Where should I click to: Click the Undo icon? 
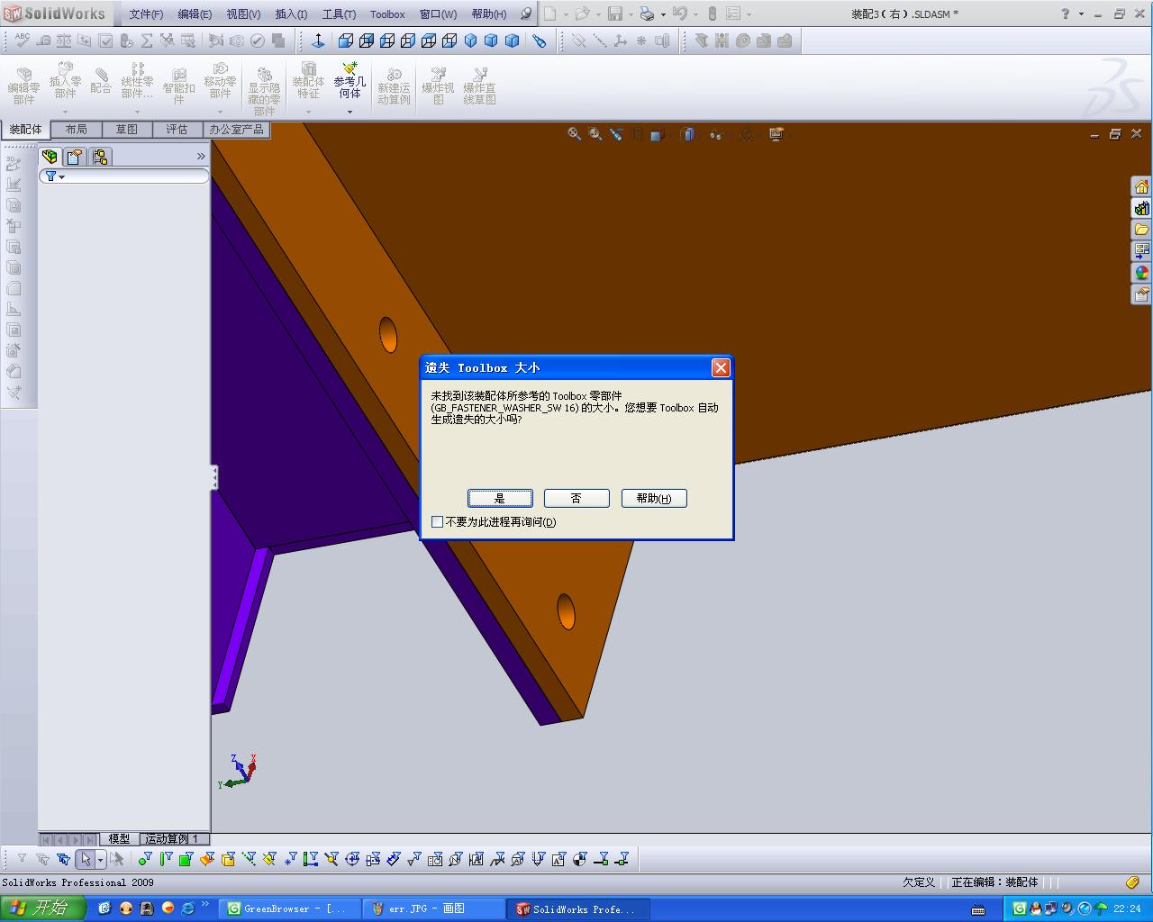click(x=680, y=14)
